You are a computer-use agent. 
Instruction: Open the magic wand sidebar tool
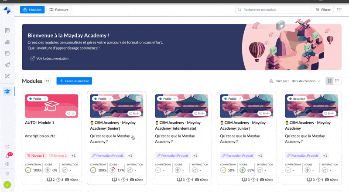7,76
